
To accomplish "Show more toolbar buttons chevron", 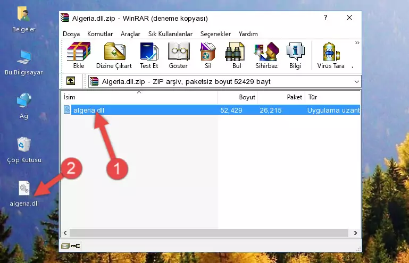I will [x=357, y=43].
